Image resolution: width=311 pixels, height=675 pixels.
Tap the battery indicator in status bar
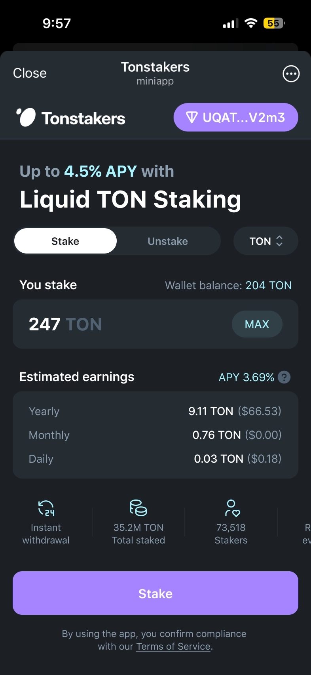[x=273, y=23]
